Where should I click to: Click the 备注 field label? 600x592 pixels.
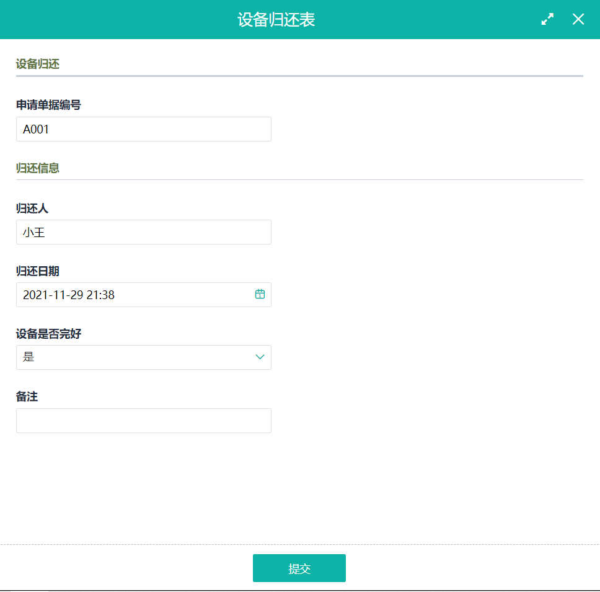[27, 397]
